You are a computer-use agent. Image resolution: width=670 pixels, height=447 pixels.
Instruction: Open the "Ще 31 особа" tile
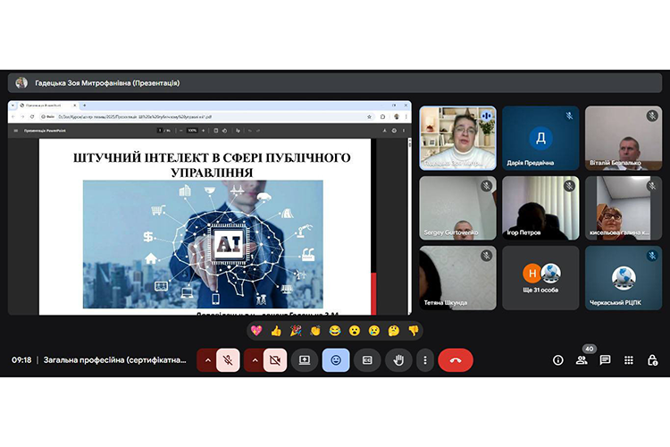(540, 278)
